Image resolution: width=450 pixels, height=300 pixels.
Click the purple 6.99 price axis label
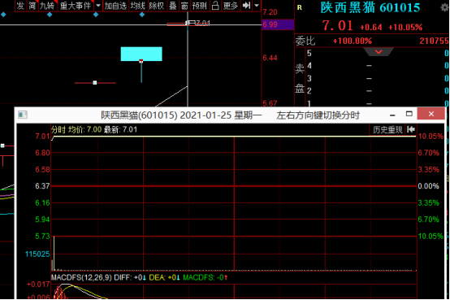coord(278,24)
